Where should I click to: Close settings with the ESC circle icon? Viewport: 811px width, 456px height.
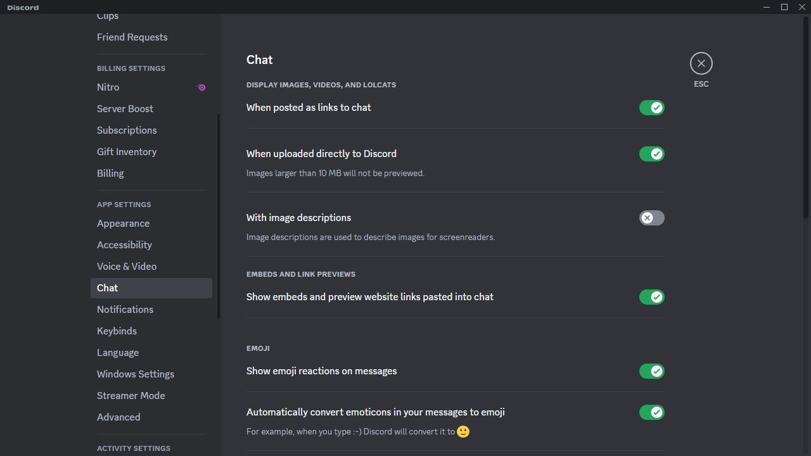pyautogui.click(x=701, y=63)
